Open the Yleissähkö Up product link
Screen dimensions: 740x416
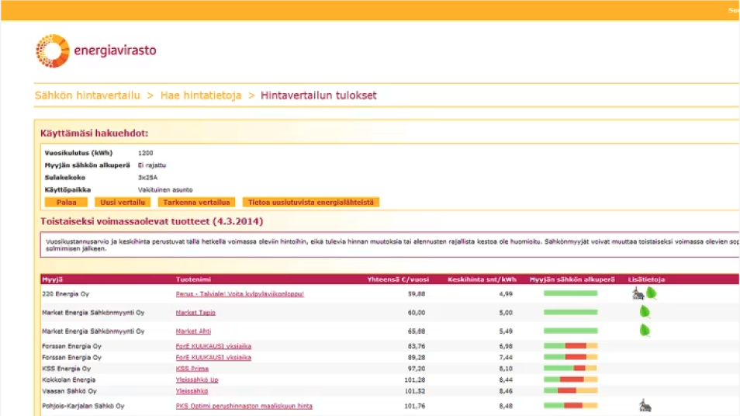(197, 380)
